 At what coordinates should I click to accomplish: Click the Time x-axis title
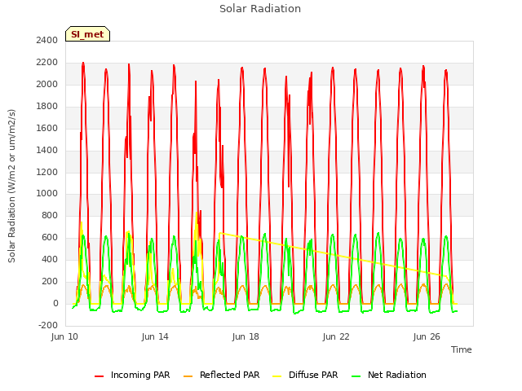461,349
